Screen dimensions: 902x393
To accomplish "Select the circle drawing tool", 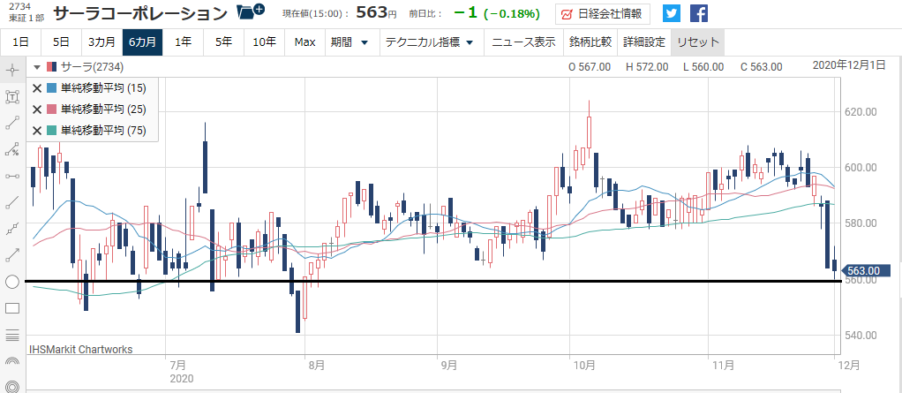I will pos(12,282).
